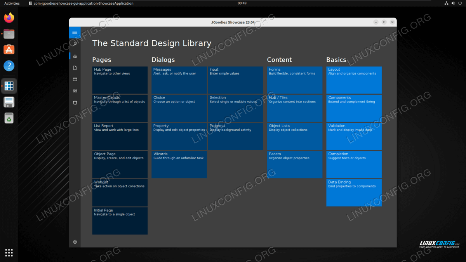Go to Home via sidebar house icon
The height and width of the screenshot is (262, 466).
click(75, 56)
